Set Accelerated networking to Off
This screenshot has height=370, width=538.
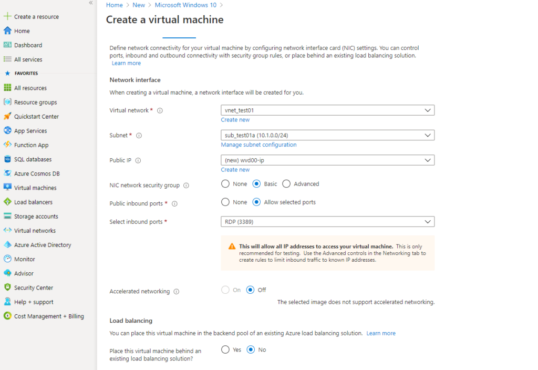pyautogui.click(x=251, y=290)
